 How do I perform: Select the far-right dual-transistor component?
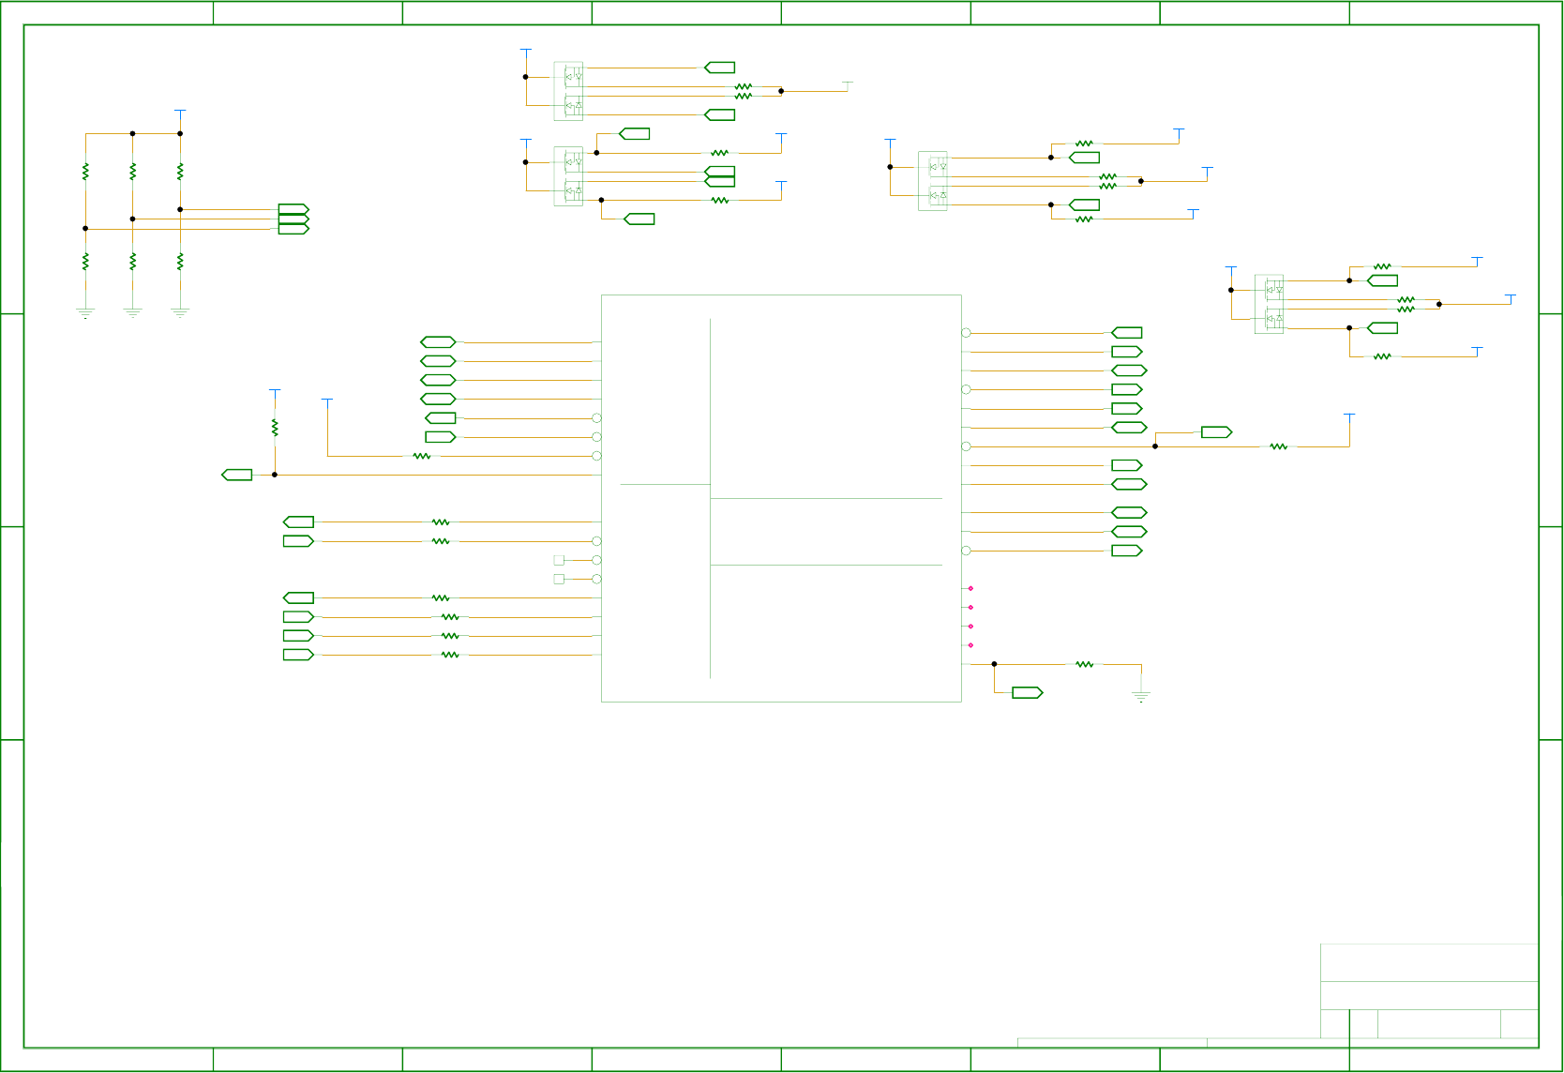coord(1269,304)
